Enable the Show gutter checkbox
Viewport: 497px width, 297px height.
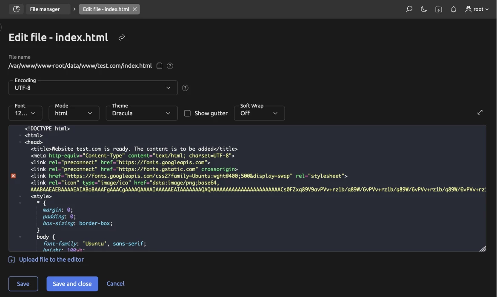coord(187,113)
